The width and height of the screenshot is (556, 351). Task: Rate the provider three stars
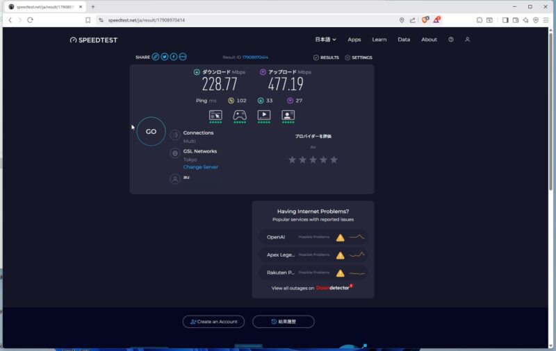(x=313, y=160)
